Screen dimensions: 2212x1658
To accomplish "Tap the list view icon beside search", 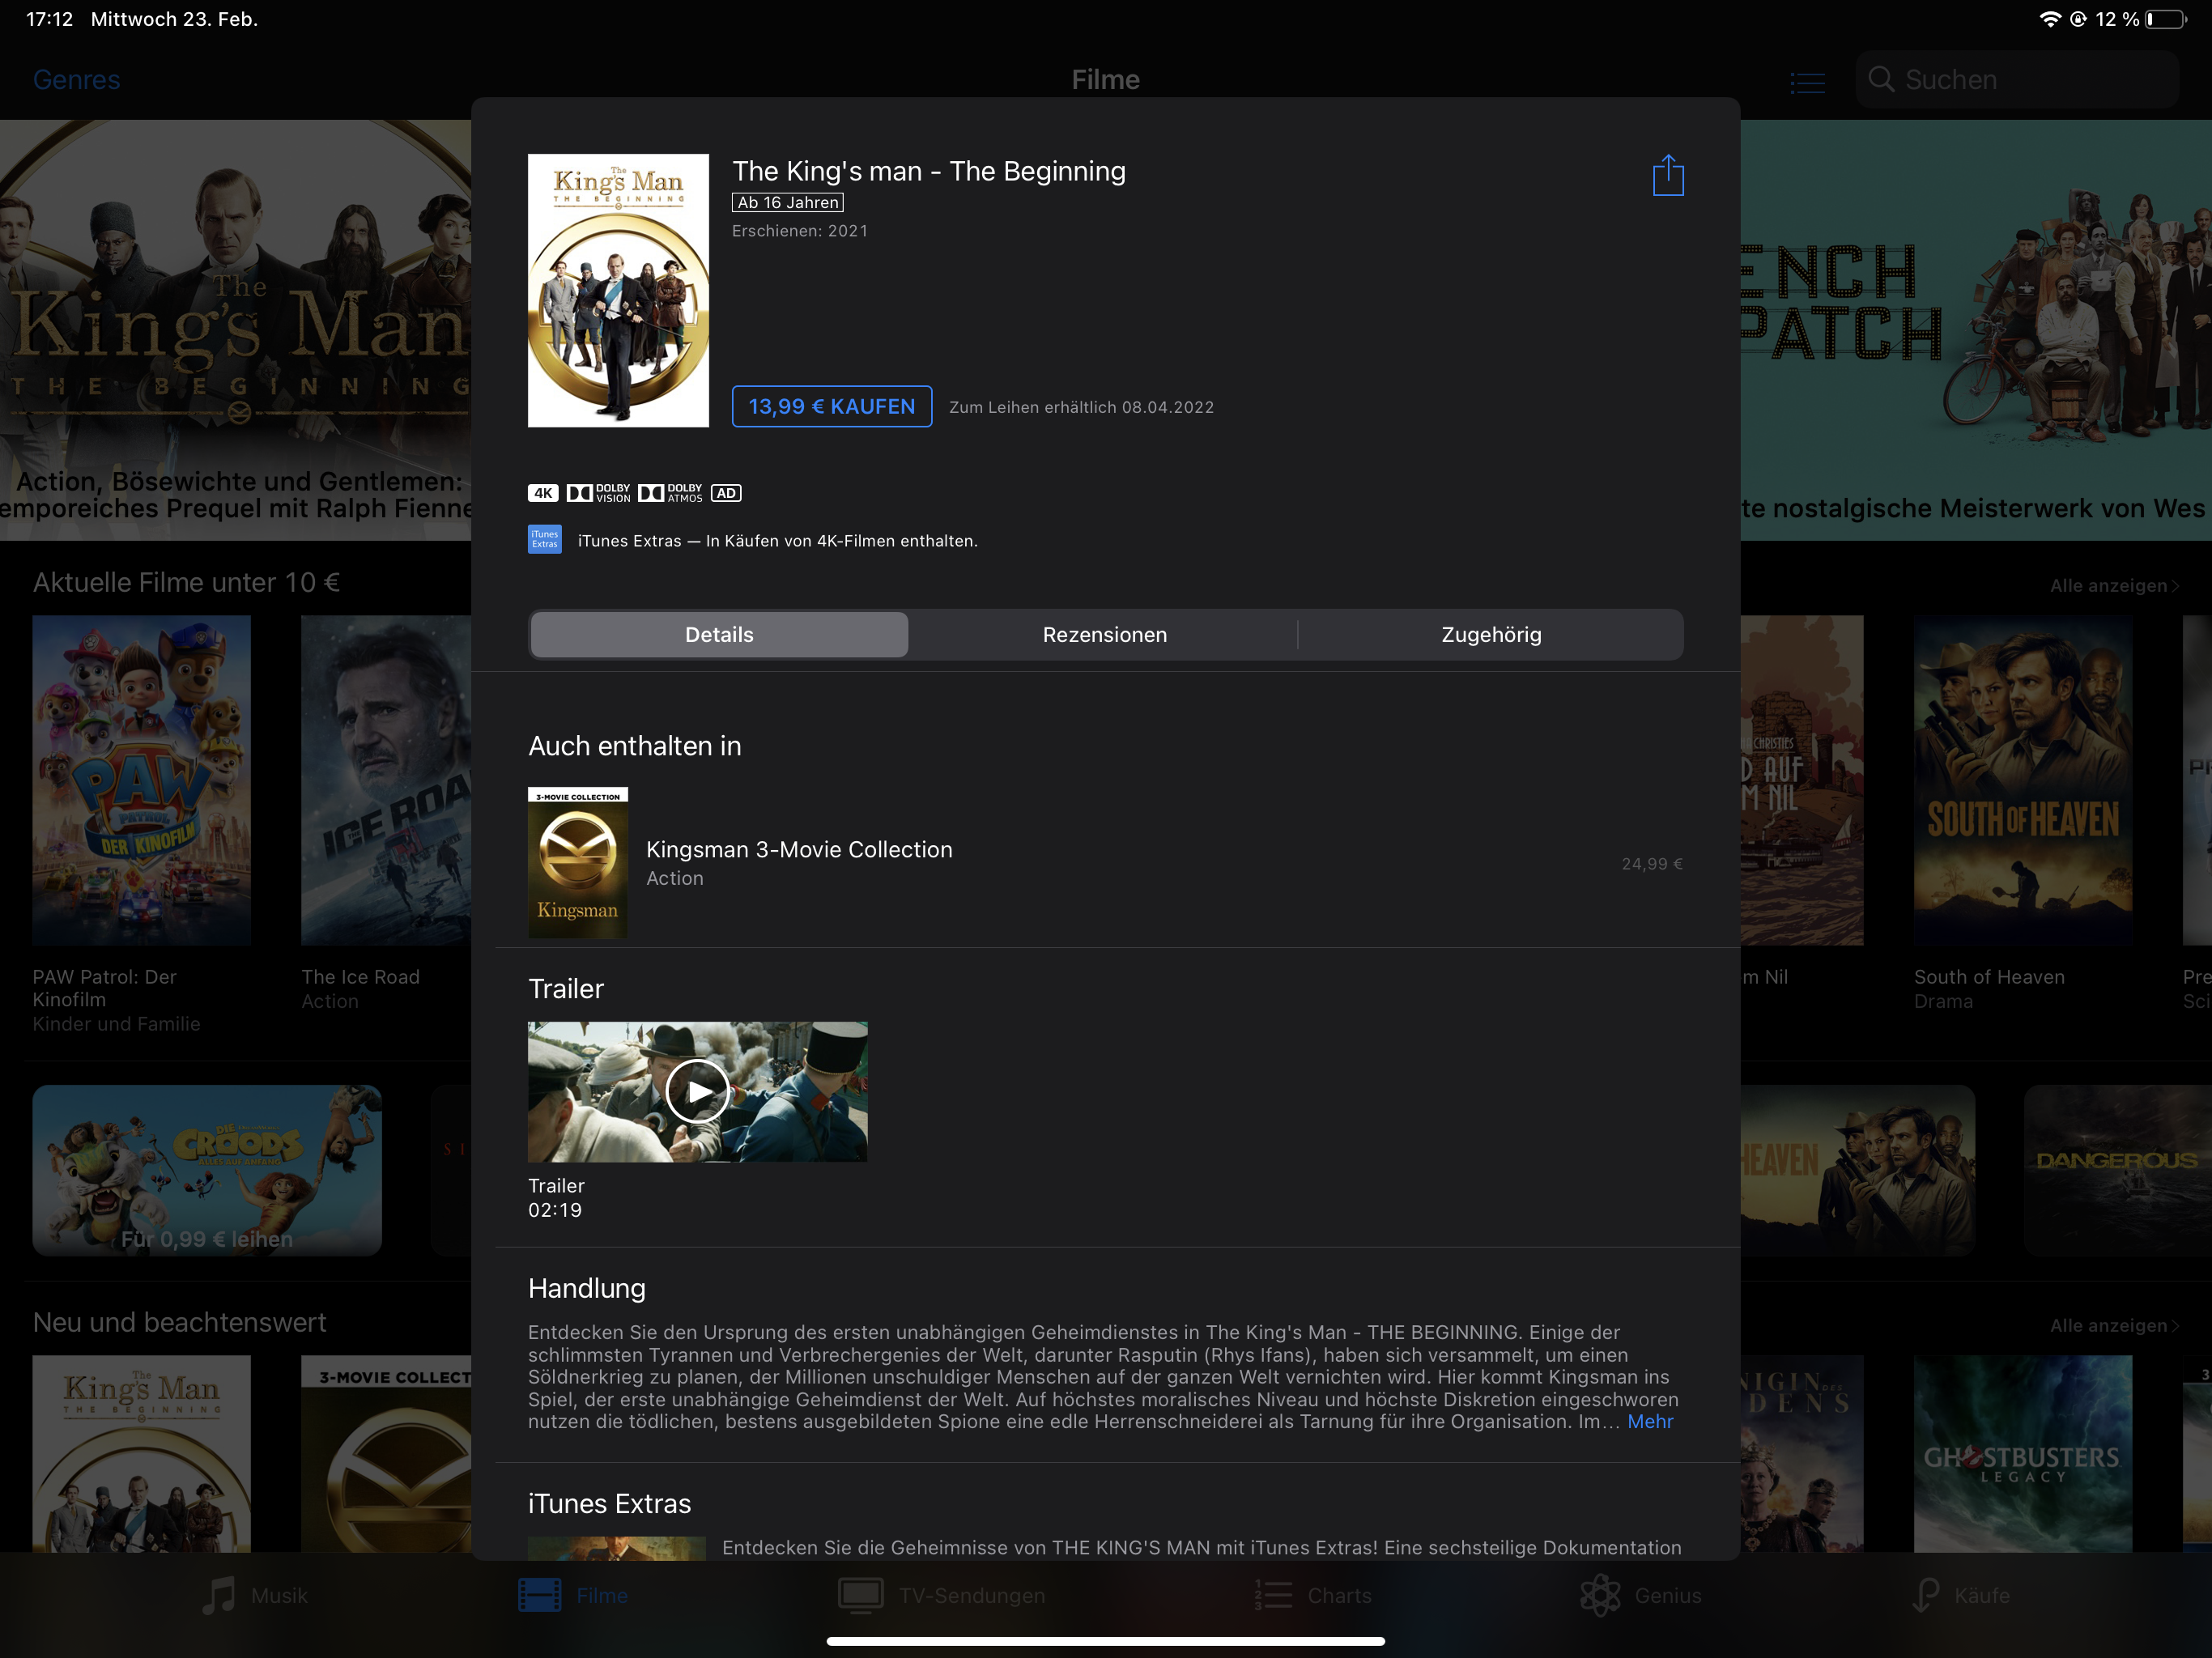I will click(1806, 81).
